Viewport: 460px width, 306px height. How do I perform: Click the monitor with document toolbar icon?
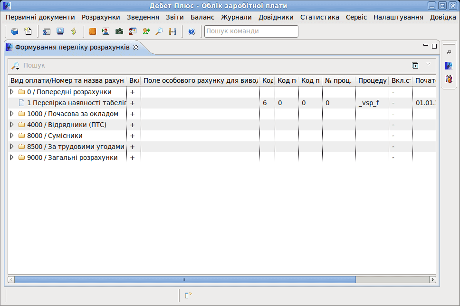60,31
